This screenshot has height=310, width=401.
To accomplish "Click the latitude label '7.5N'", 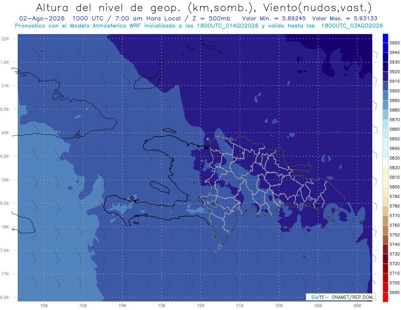I will pos(5,250).
